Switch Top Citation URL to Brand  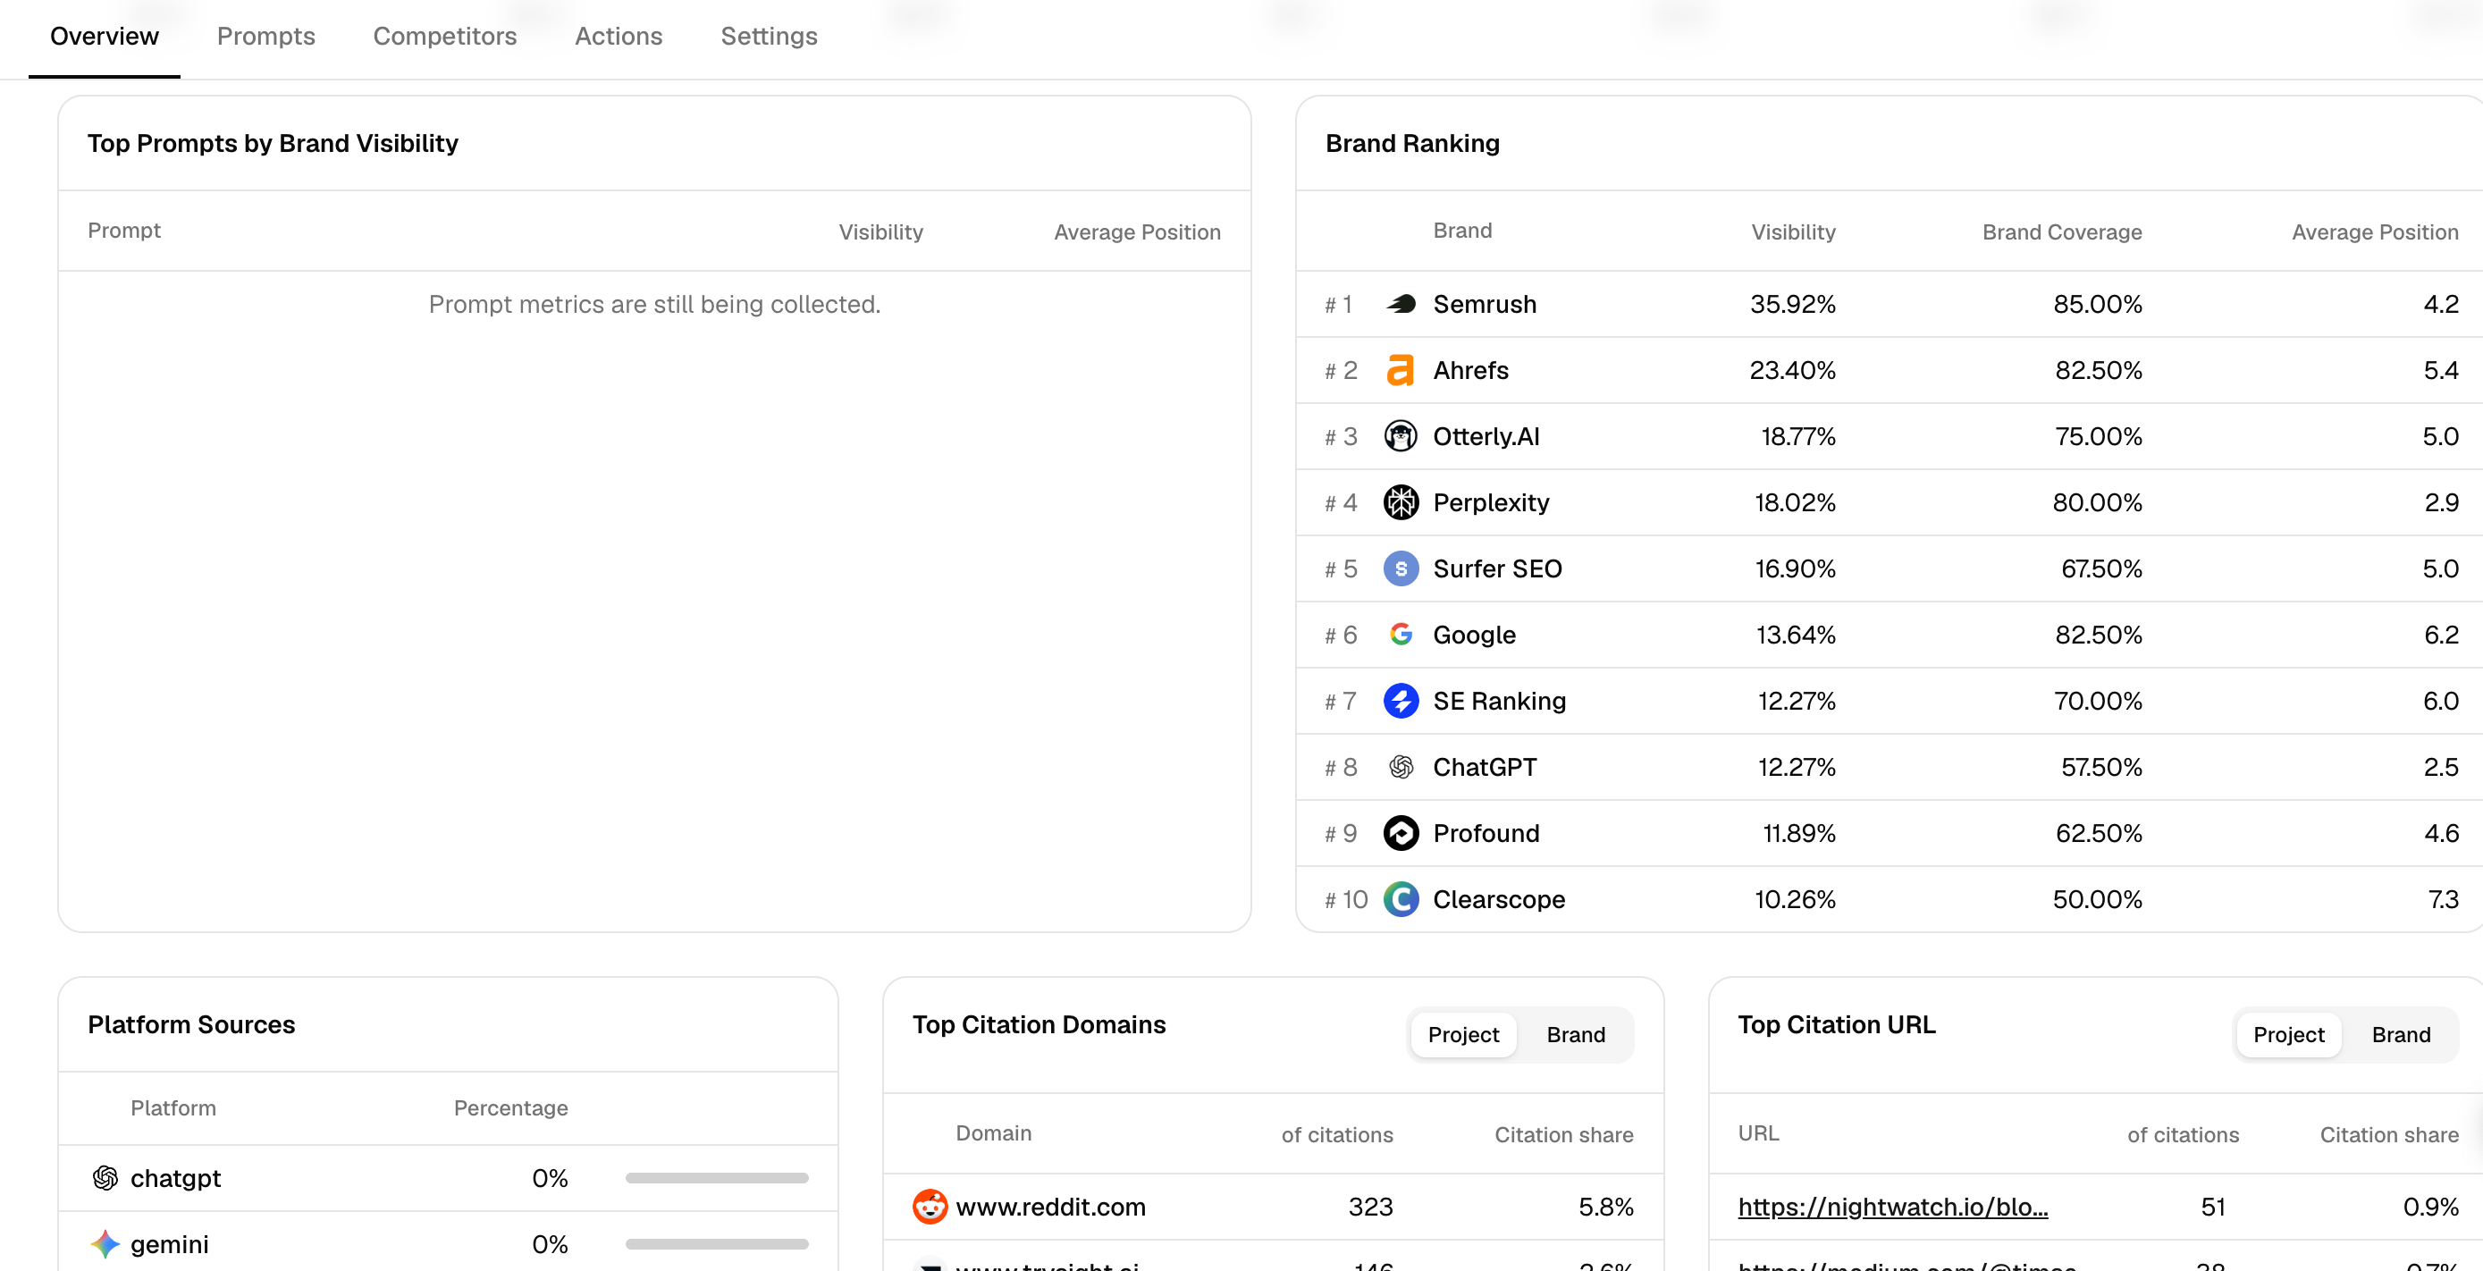click(2400, 1035)
